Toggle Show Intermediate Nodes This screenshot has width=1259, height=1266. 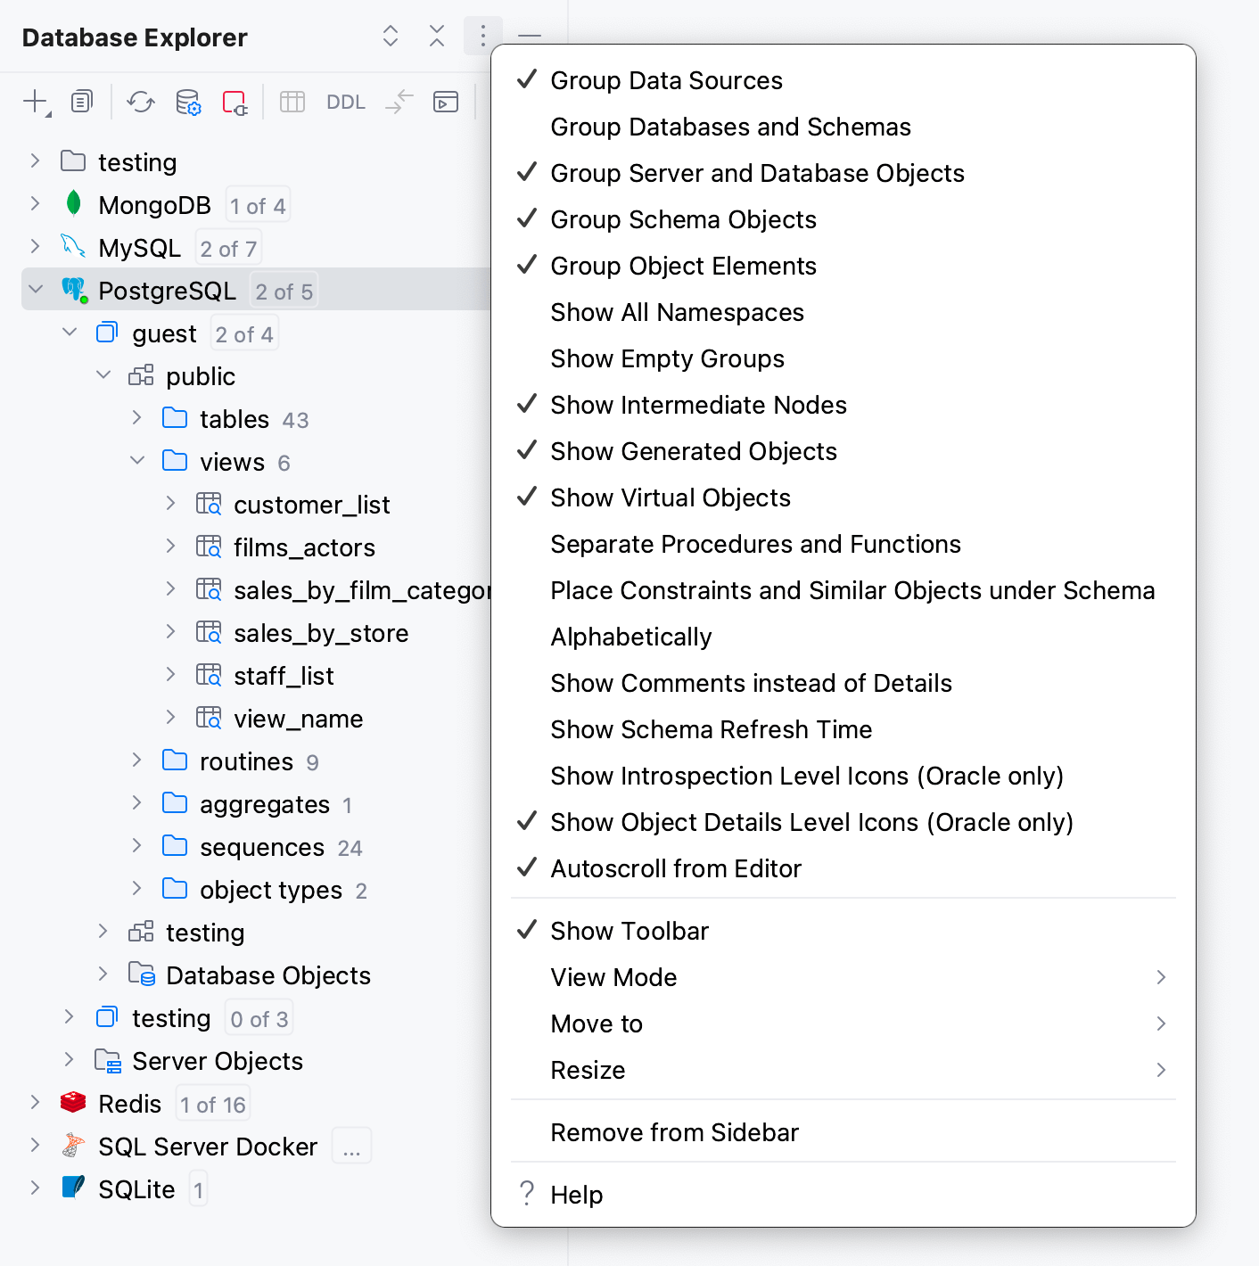843,405
